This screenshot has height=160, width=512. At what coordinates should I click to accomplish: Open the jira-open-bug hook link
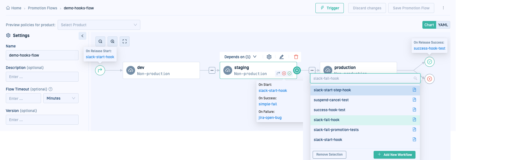tap(270, 118)
